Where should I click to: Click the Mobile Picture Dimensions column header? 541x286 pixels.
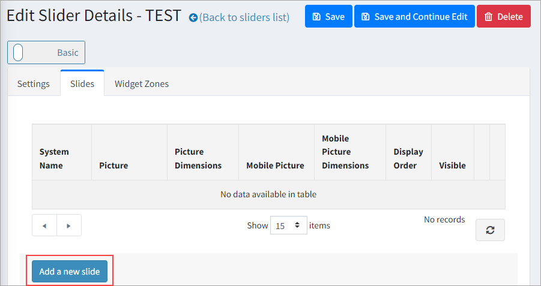point(345,152)
